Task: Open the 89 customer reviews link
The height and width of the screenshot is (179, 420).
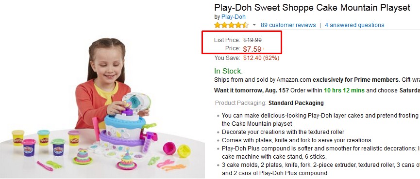Action: click(x=288, y=25)
